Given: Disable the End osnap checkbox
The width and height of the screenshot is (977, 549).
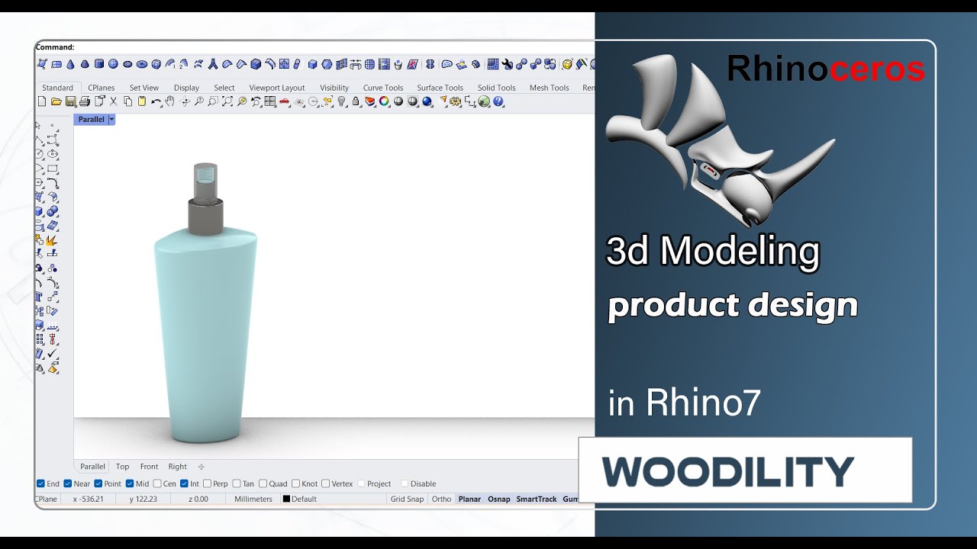Looking at the screenshot, I should point(40,483).
